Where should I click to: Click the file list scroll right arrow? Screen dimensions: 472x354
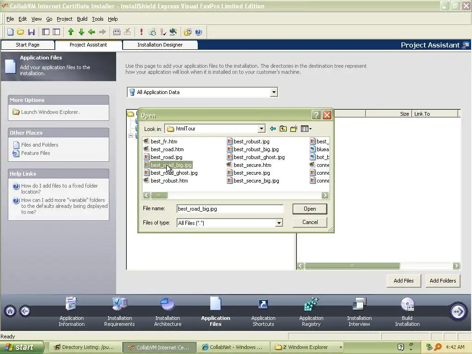tap(325, 195)
